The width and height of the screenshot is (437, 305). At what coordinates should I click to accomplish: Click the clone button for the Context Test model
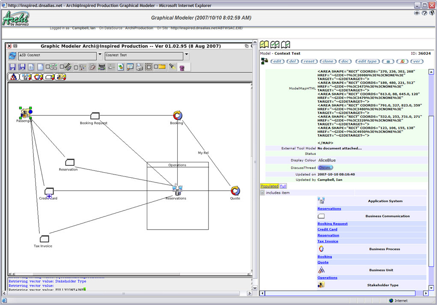[328, 61]
